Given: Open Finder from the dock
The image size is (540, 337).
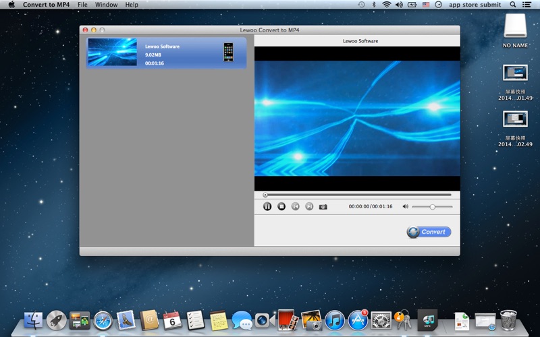Looking at the screenshot, I should pyautogui.click(x=33, y=321).
